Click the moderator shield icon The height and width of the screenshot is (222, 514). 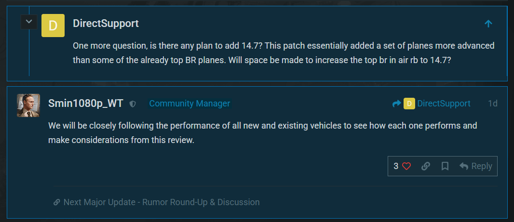133,104
